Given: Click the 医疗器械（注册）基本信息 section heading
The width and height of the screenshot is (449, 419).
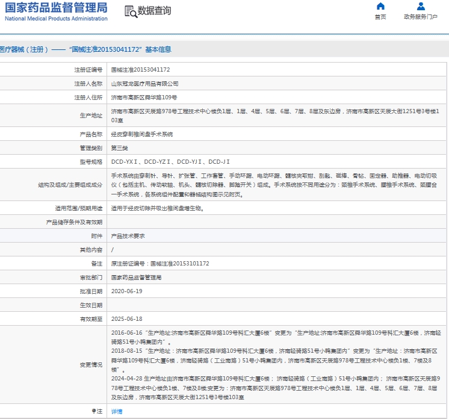Looking at the screenshot, I should [x=85, y=49].
